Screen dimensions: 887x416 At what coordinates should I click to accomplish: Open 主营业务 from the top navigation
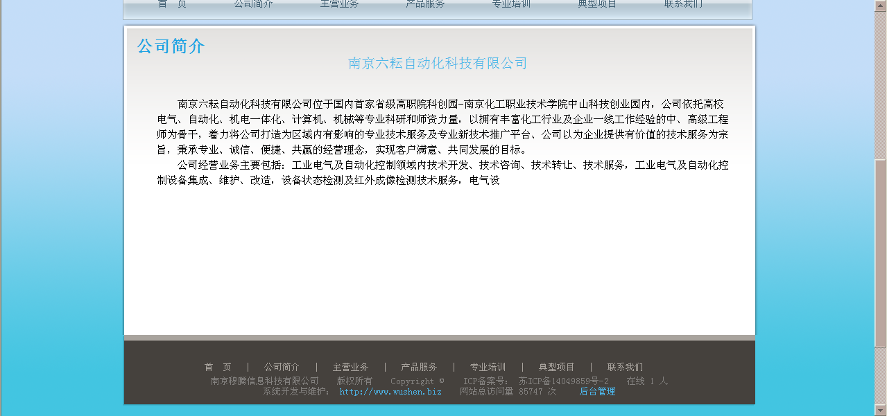coord(339,4)
